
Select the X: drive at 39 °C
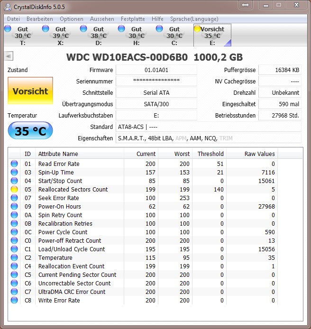tap(60, 35)
